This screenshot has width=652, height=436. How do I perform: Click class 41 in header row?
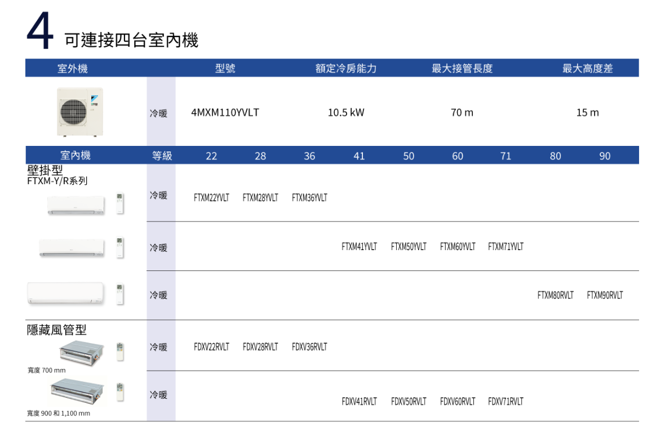click(x=359, y=156)
